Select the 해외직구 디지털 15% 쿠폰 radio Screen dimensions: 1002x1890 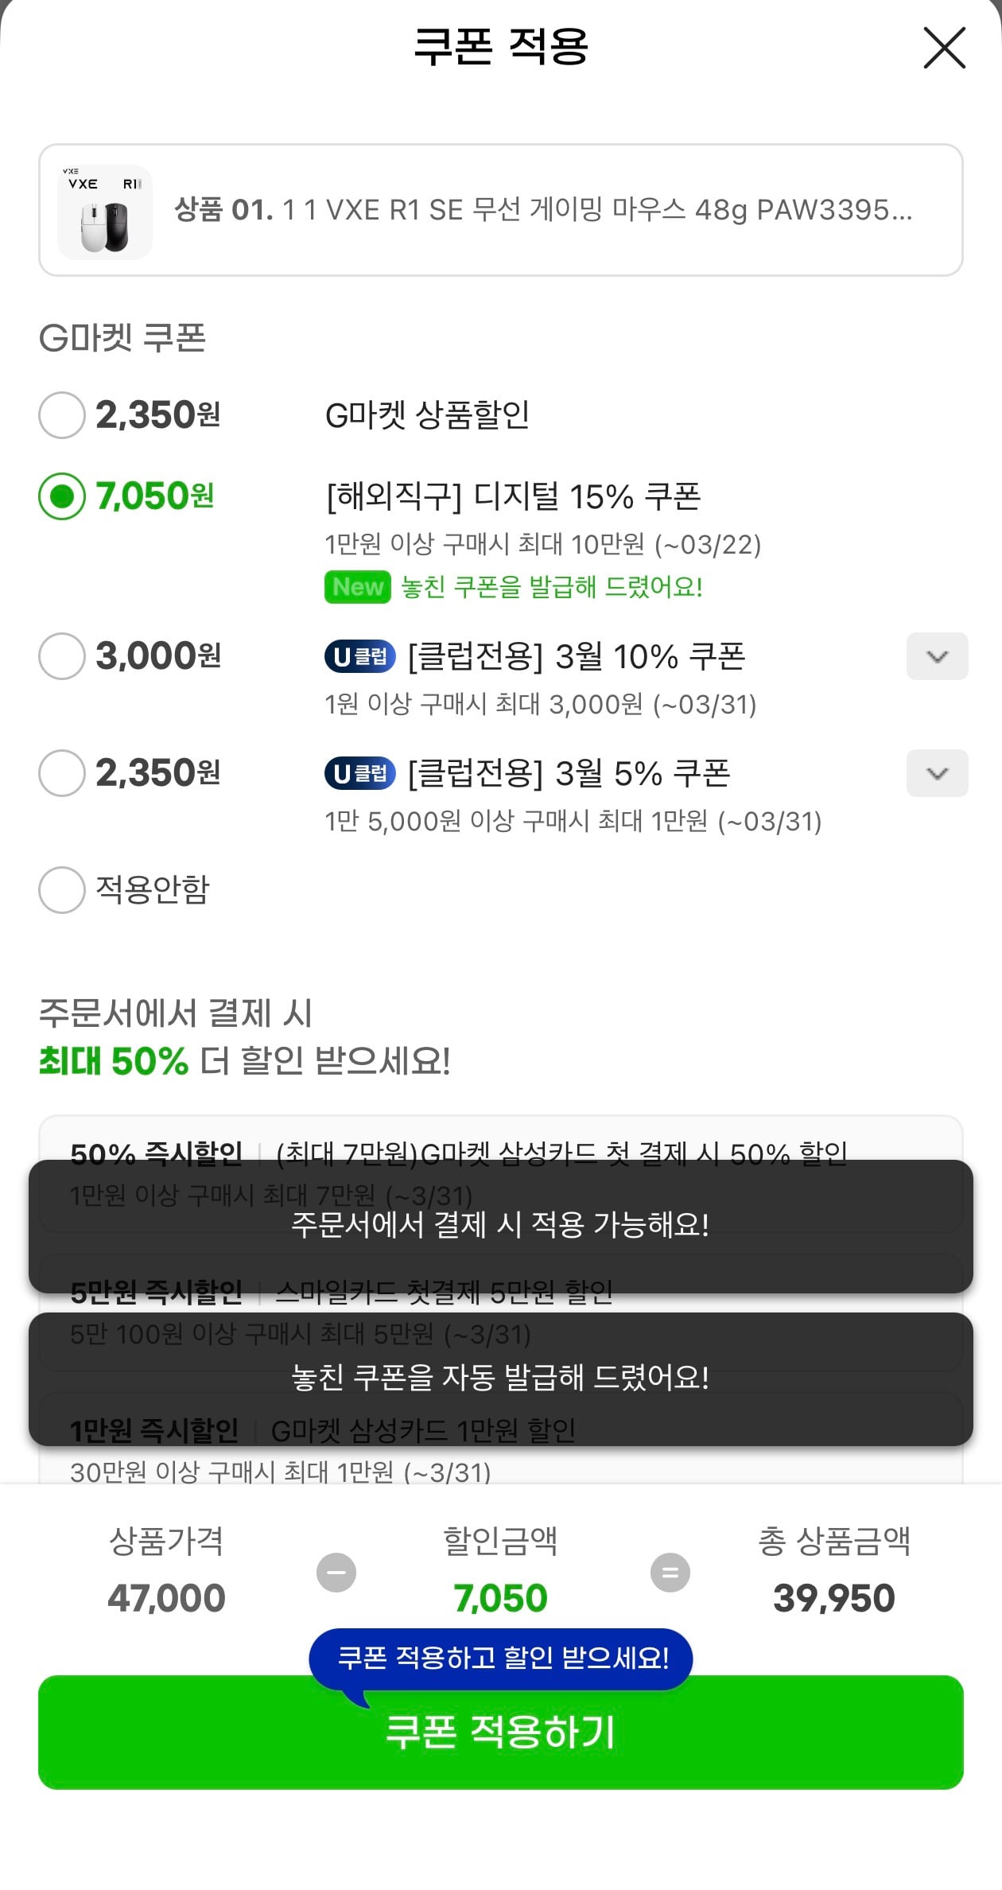(62, 496)
